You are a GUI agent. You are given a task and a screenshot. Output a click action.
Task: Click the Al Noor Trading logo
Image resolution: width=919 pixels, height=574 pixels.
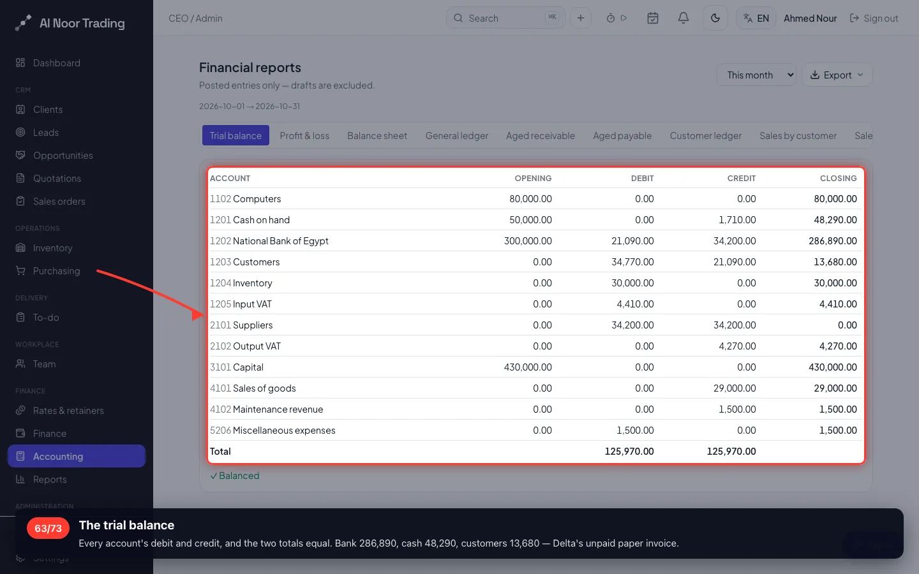[70, 23]
